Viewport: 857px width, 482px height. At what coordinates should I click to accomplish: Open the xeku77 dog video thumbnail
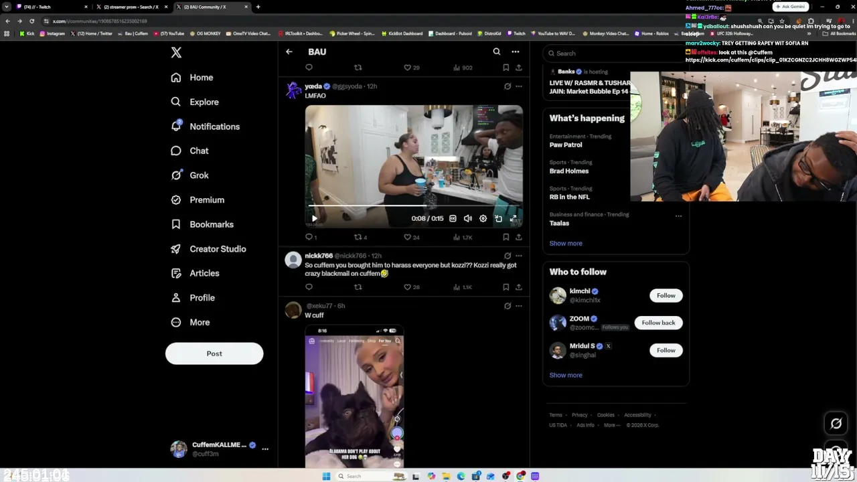pyautogui.click(x=354, y=396)
